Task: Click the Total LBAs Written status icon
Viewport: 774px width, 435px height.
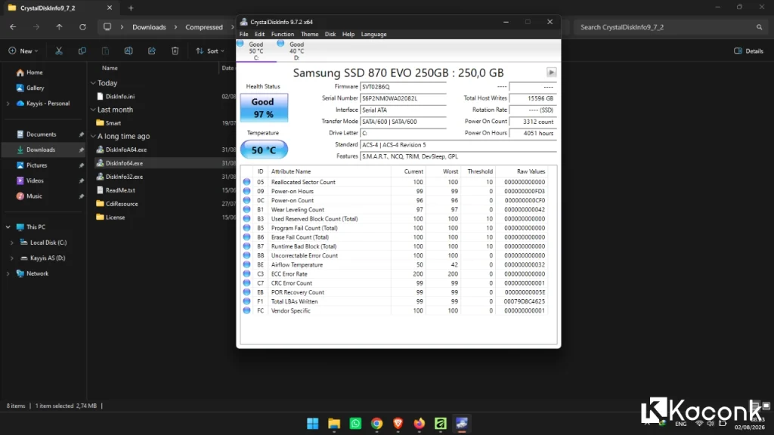Action: tap(247, 301)
